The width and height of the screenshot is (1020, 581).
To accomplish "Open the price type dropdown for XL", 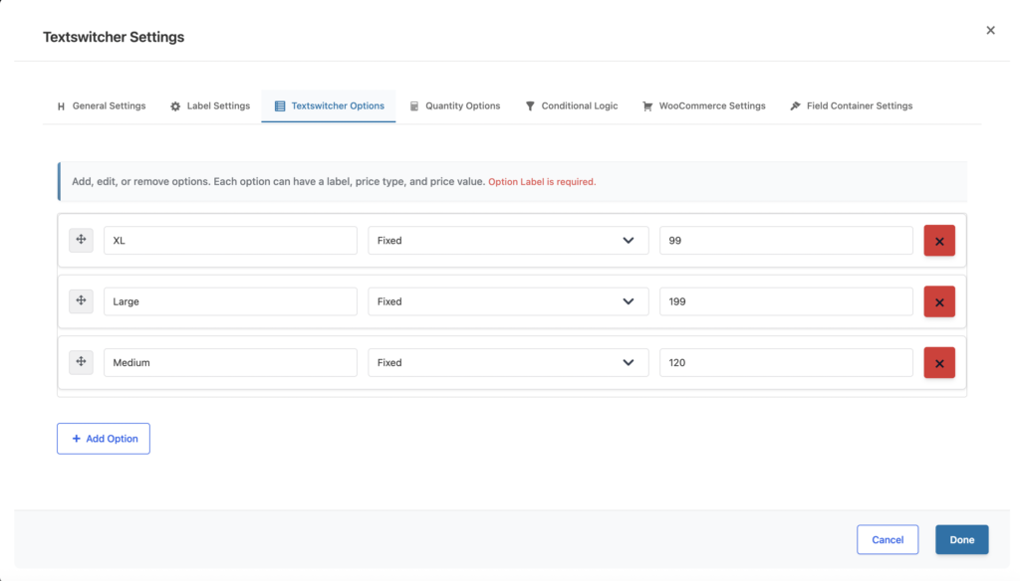I will (x=507, y=241).
